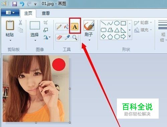
Task: Click the Resize icon in image group
Action: [45, 30]
